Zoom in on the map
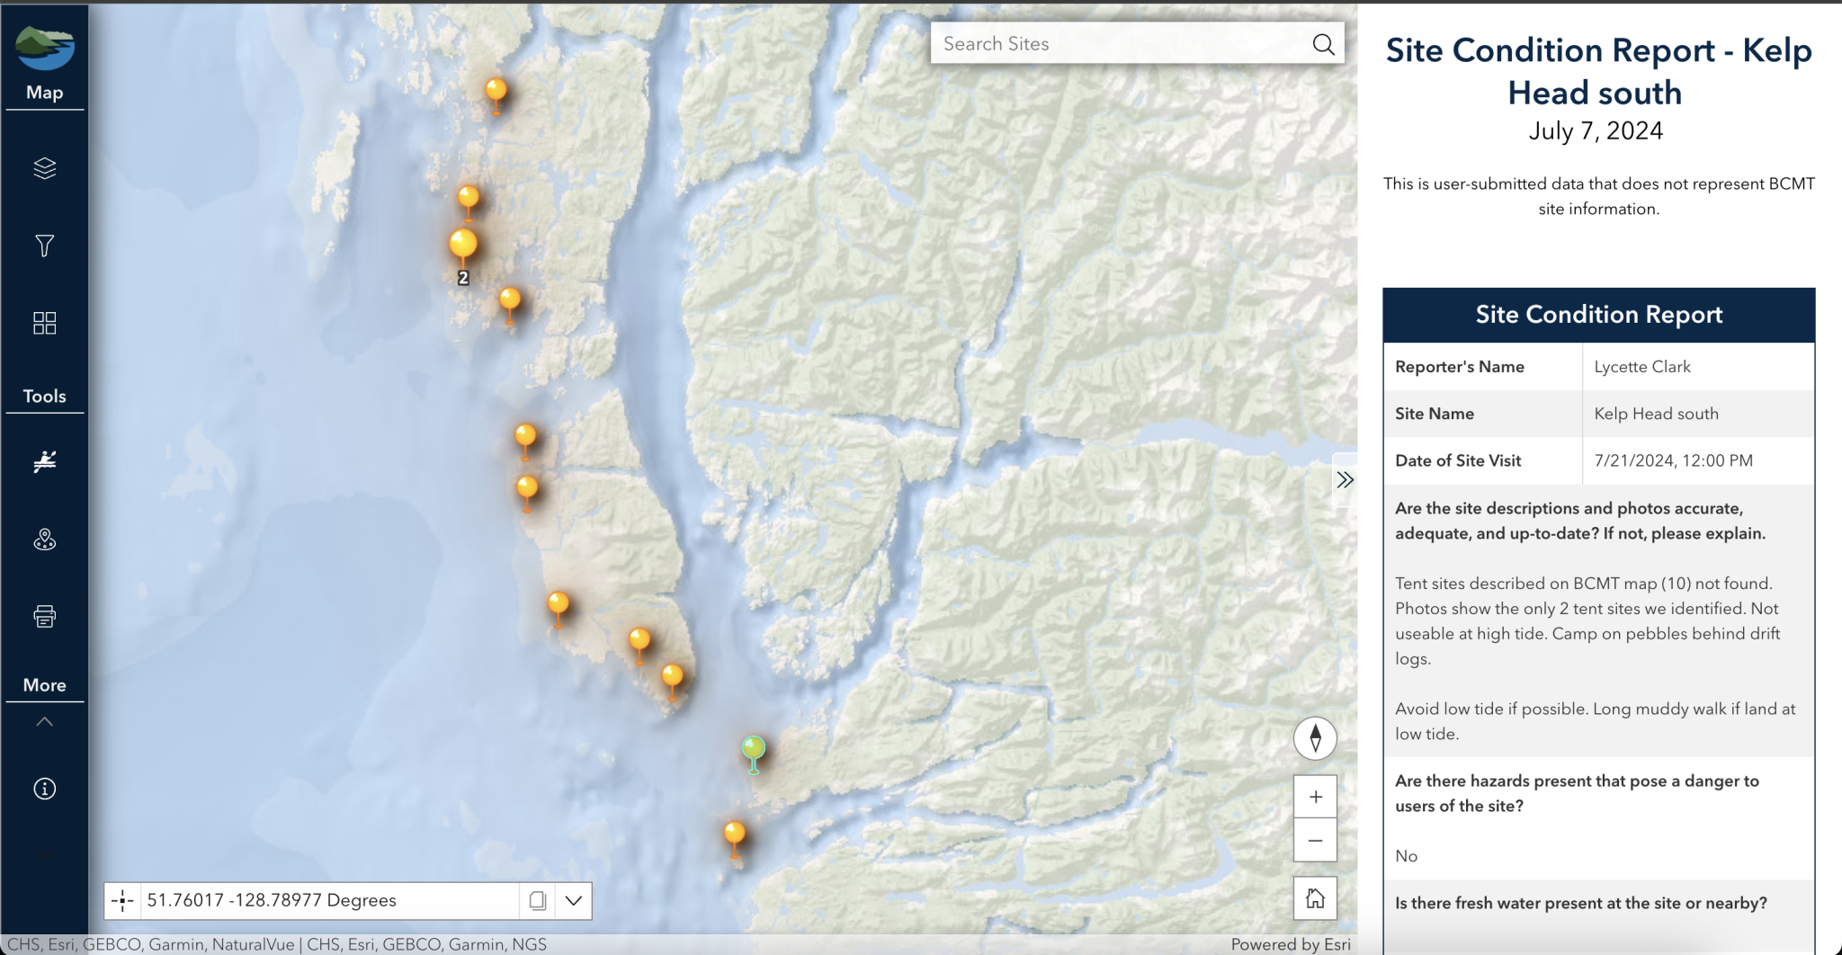The height and width of the screenshot is (955, 1842). click(1315, 797)
